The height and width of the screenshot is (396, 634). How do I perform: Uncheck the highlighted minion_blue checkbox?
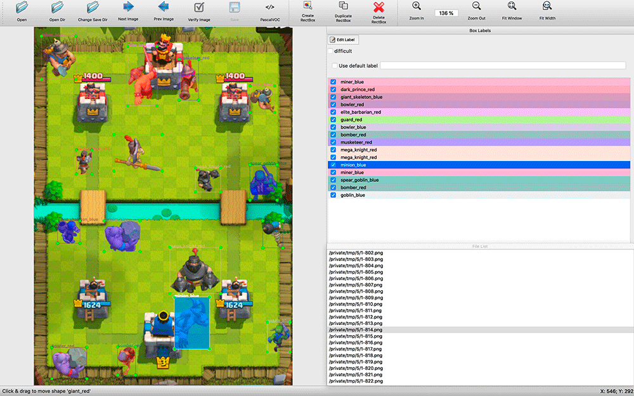pyautogui.click(x=333, y=165)
